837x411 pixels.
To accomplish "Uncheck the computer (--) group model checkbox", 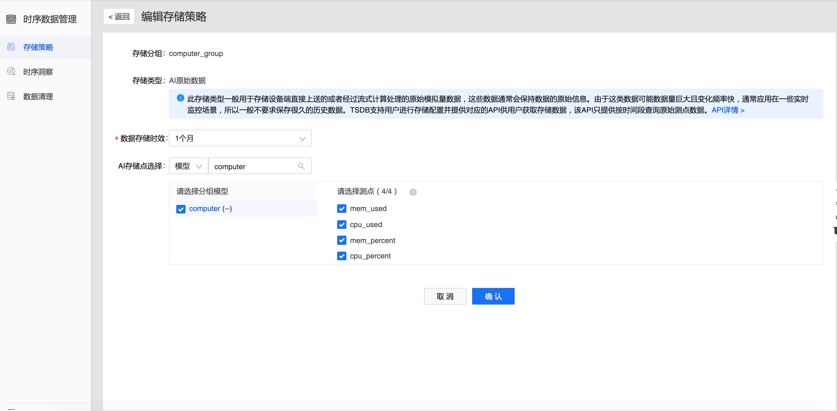I will pos(181,209).
